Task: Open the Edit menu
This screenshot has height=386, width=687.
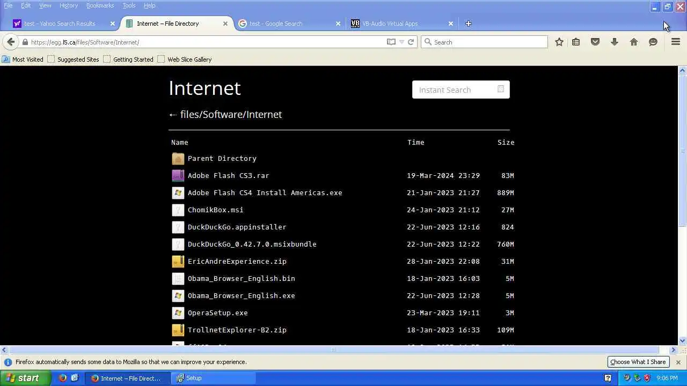Action: 26,5
